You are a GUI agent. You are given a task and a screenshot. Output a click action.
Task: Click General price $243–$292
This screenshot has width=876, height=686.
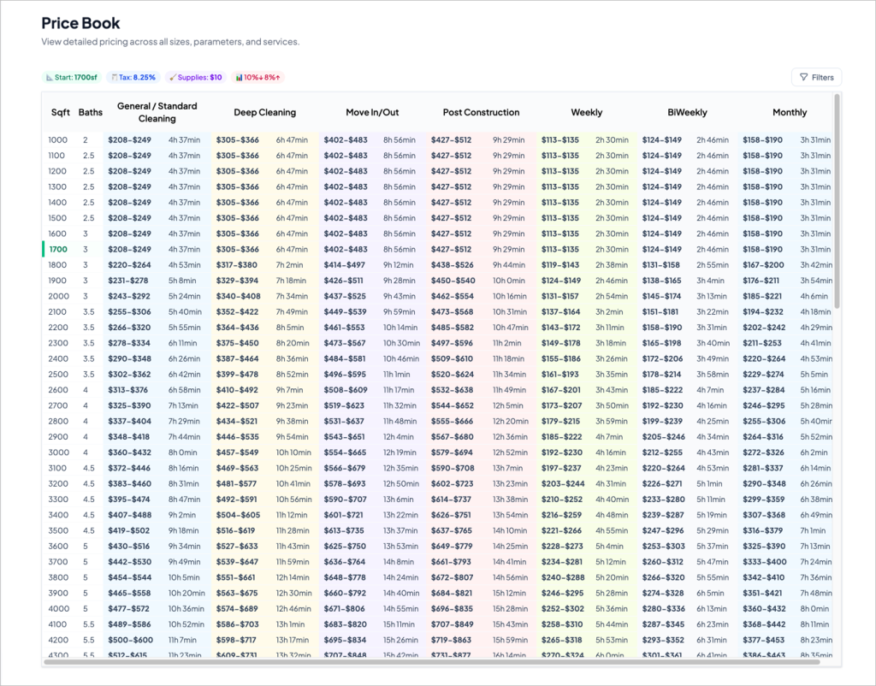[x=129, y=296]
